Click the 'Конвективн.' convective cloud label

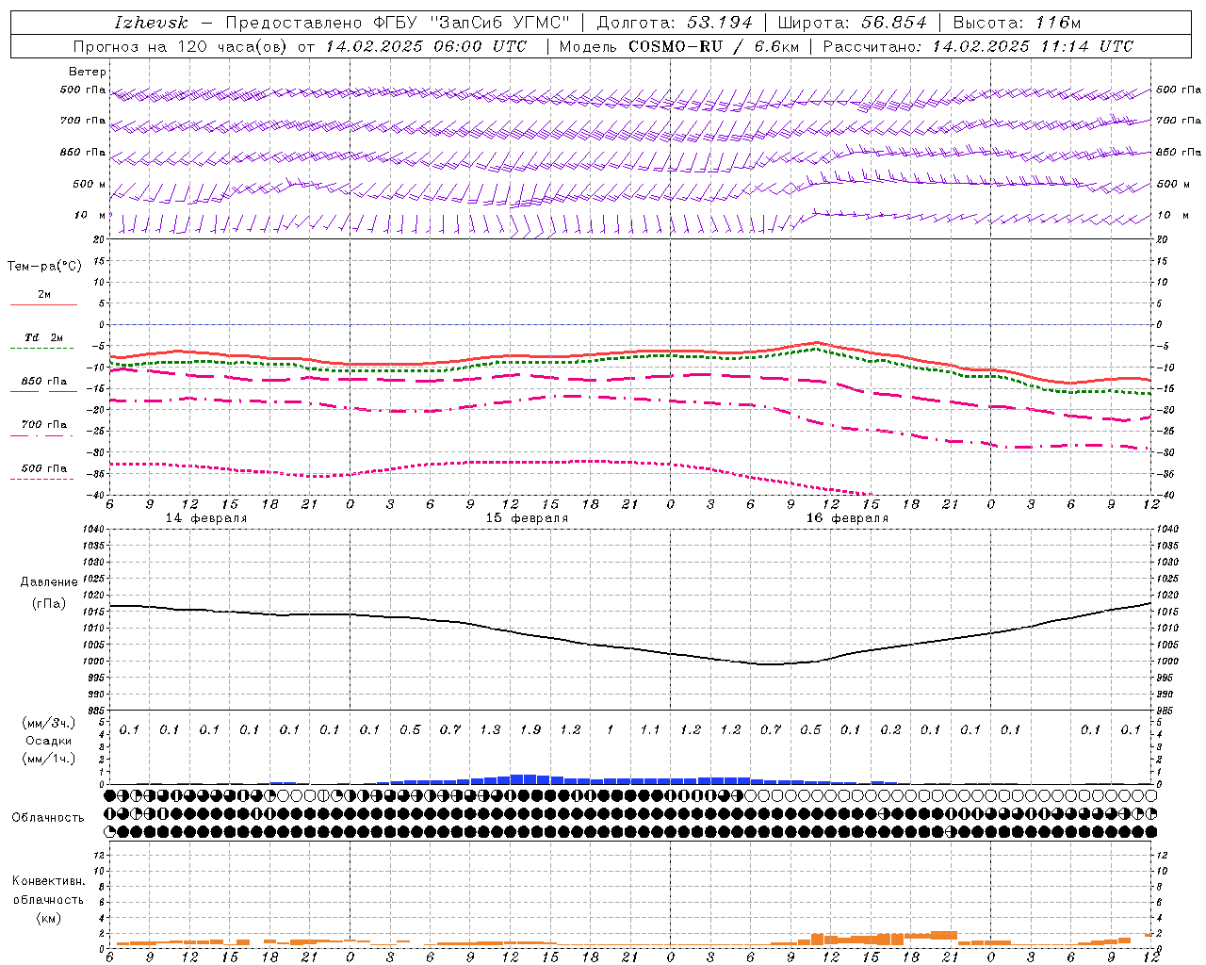point(48,880)
